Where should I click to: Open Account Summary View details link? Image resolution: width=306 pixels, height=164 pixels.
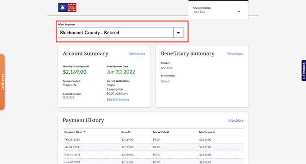point(137,53)
